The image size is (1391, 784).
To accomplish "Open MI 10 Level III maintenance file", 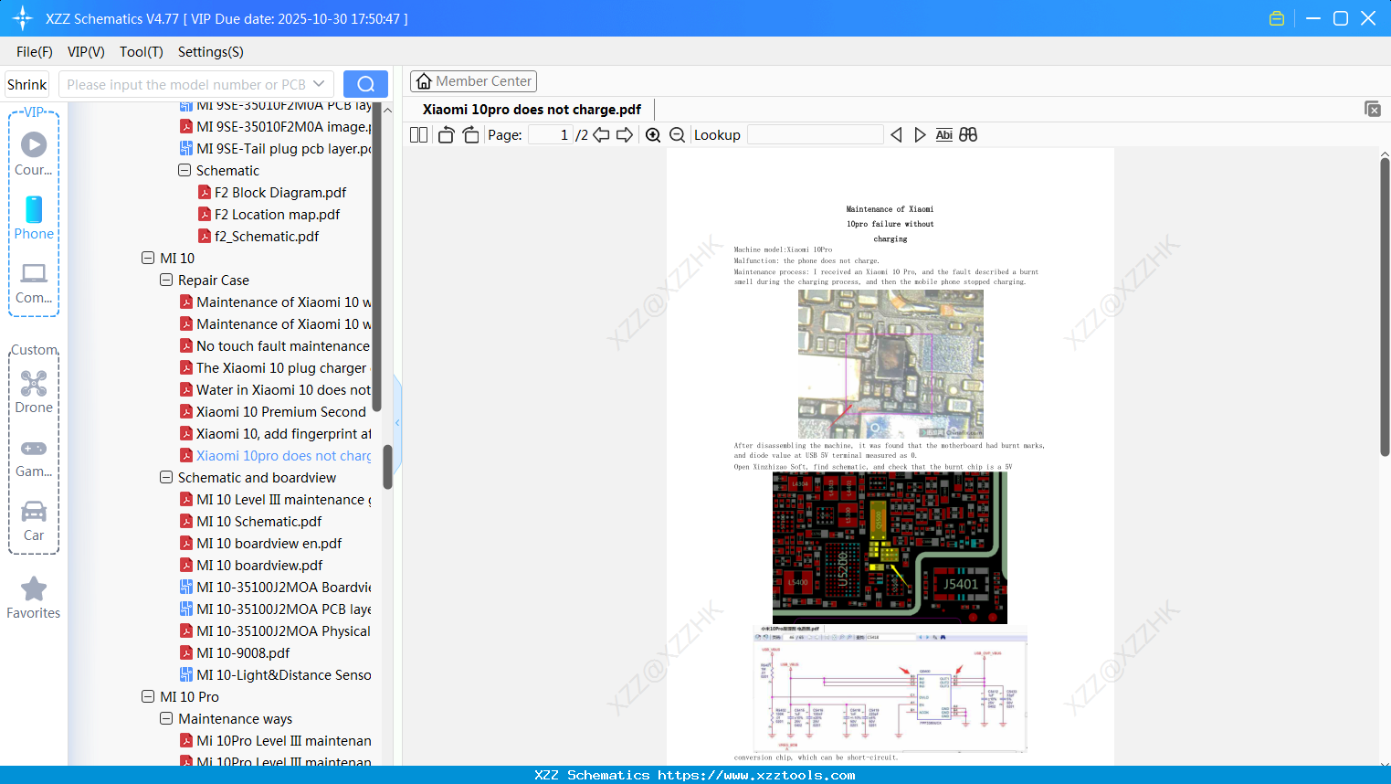I will coord(275,500).
